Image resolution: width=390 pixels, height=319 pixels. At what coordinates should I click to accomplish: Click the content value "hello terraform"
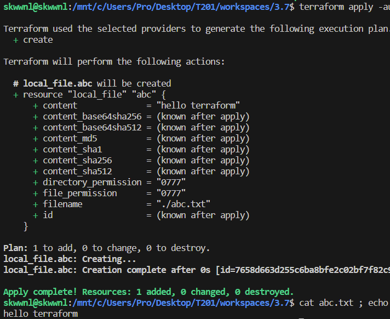point(198,105)
